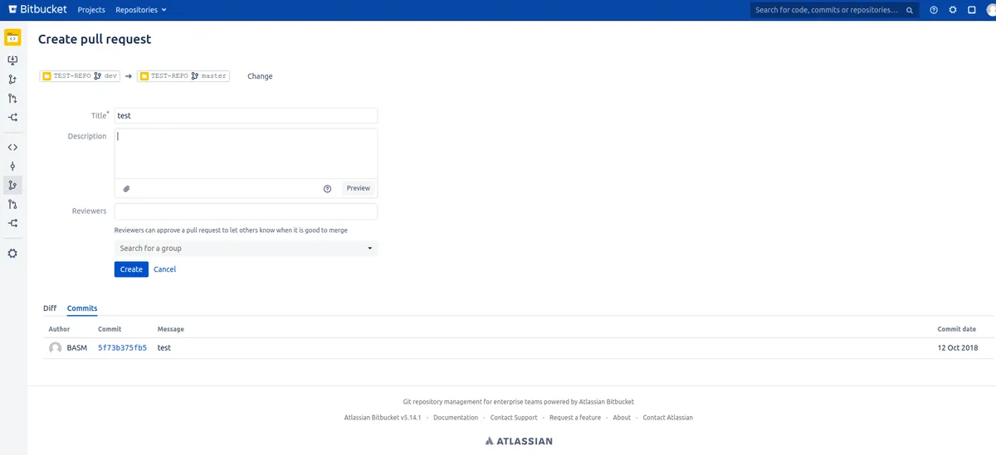Click the 'Author' column header
This screenshot has width=996, height=455.
(x=59, y=329)
